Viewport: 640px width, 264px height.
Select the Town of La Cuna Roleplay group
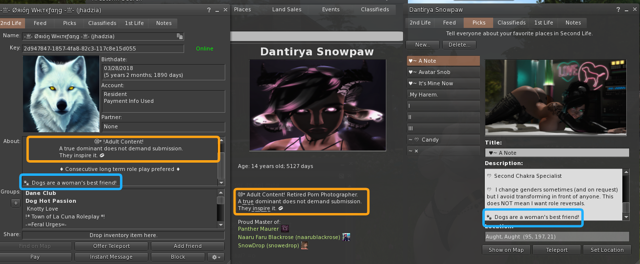click(66, 216)
